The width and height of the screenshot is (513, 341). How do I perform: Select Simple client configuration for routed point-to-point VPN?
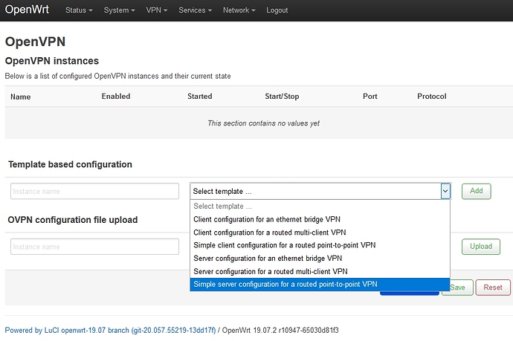[320, 245]
